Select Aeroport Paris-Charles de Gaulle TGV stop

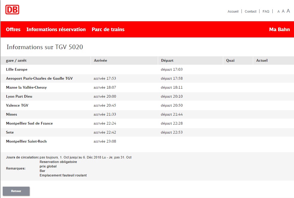click(39, 78)
